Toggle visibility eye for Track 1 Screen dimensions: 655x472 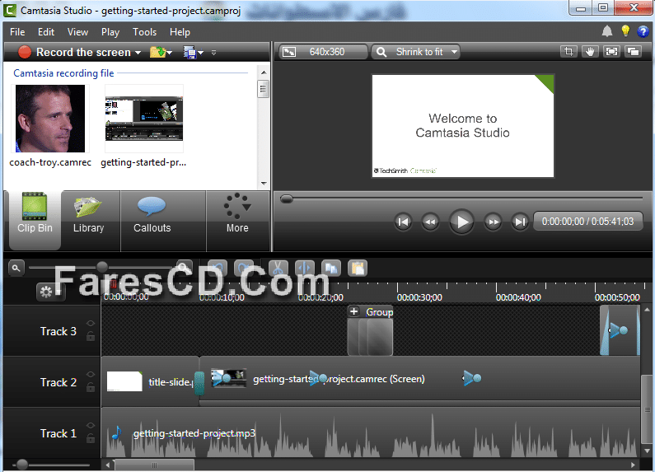coord(91,425)
